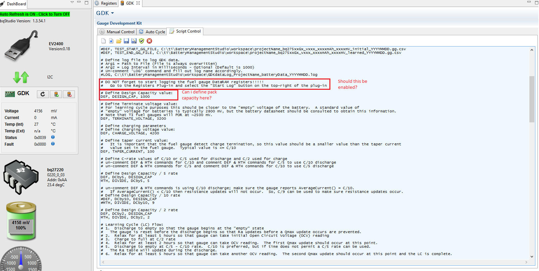
Task: Open a script file from folder
Action: pyautogui.click(x=119, y=41)
